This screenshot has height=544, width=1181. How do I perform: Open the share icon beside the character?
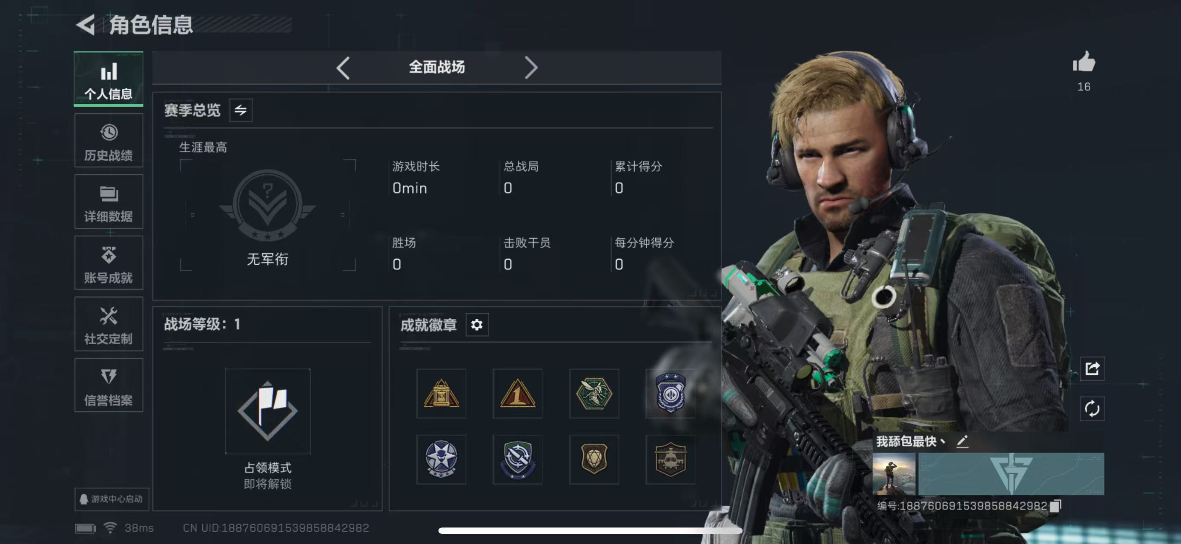[x=1092, y=368]
